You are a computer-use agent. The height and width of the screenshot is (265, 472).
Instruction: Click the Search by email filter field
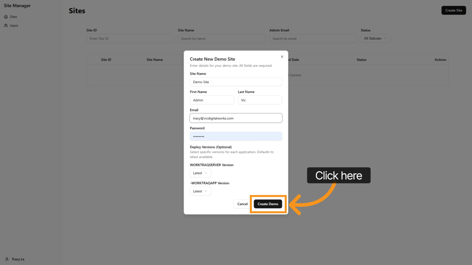[x=313, y=38]
